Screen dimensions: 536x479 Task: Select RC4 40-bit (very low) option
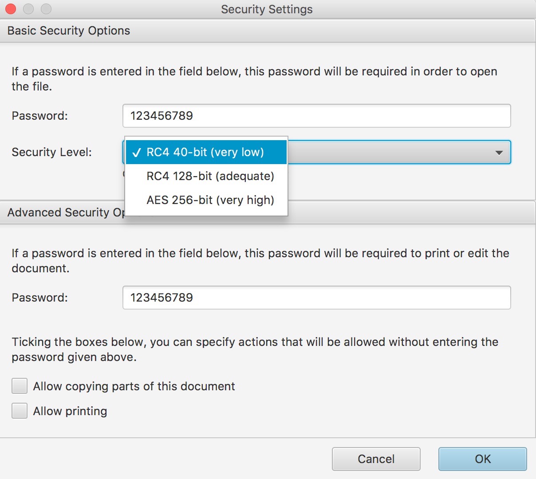205,152
